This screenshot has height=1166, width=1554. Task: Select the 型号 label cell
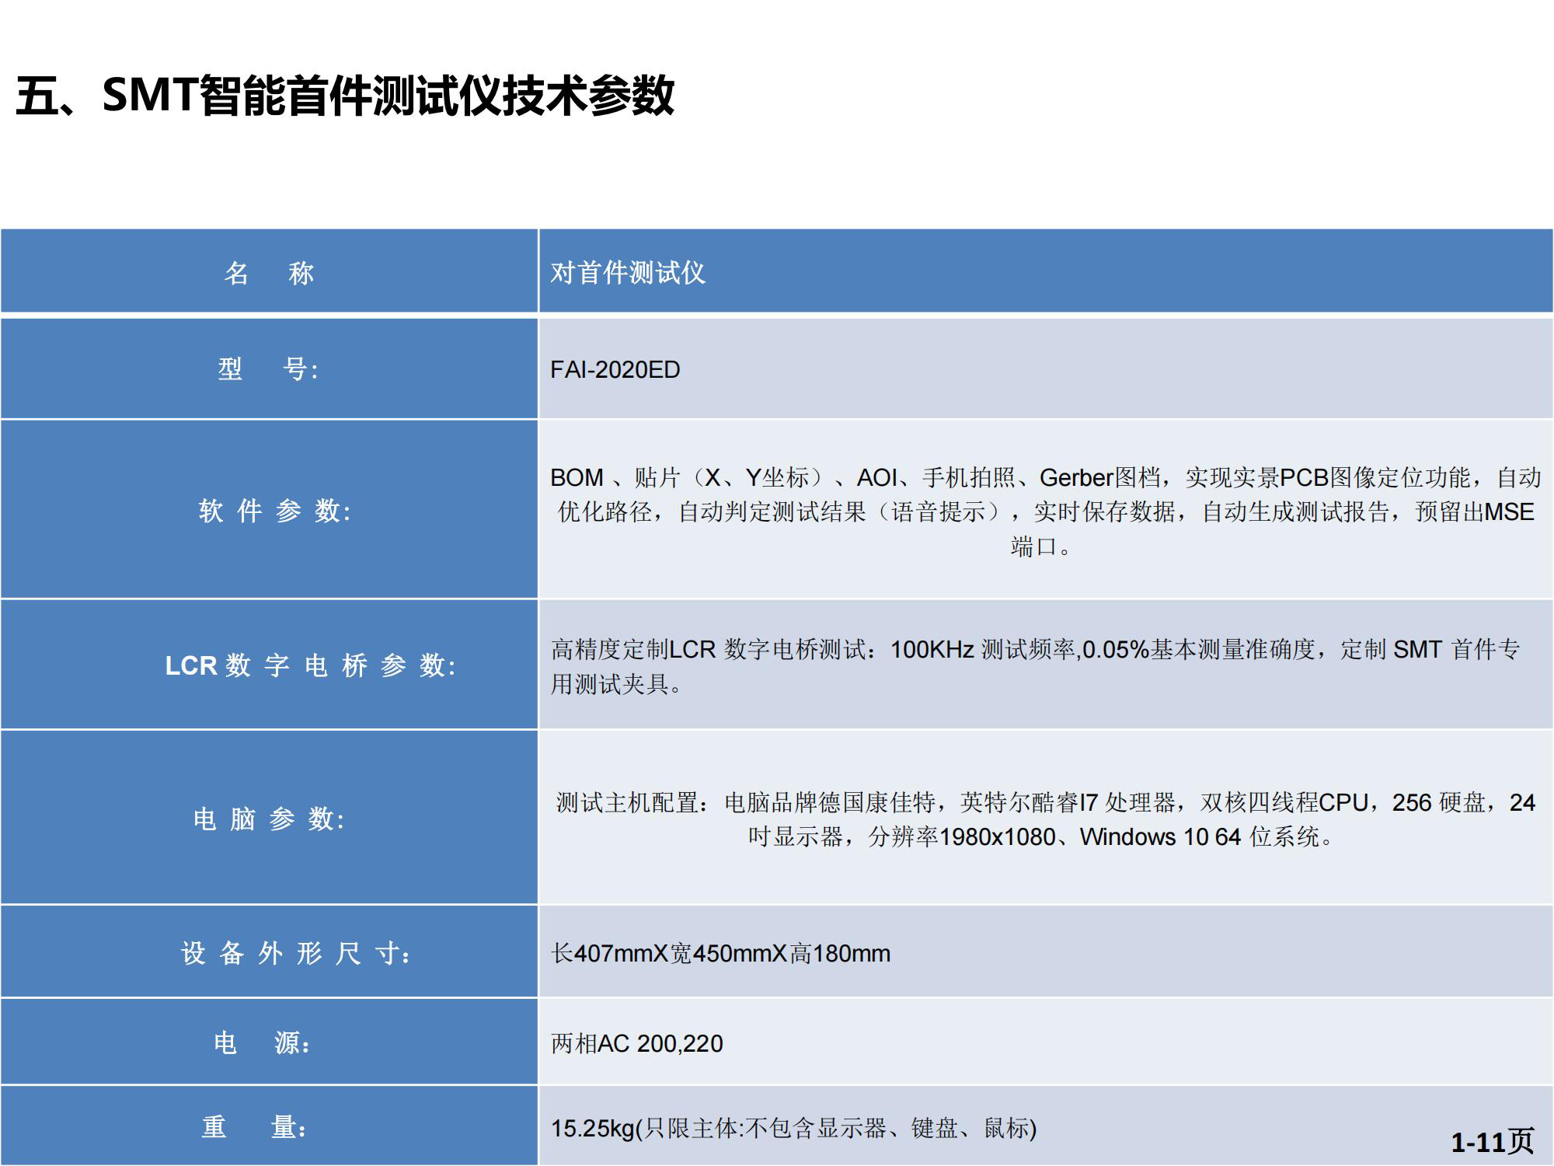tap(269, 369)
